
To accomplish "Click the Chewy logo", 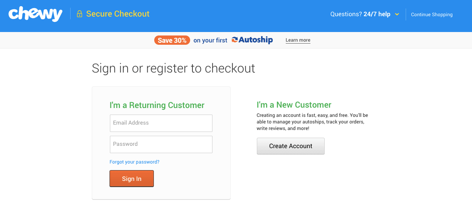I will pos(35,14).
